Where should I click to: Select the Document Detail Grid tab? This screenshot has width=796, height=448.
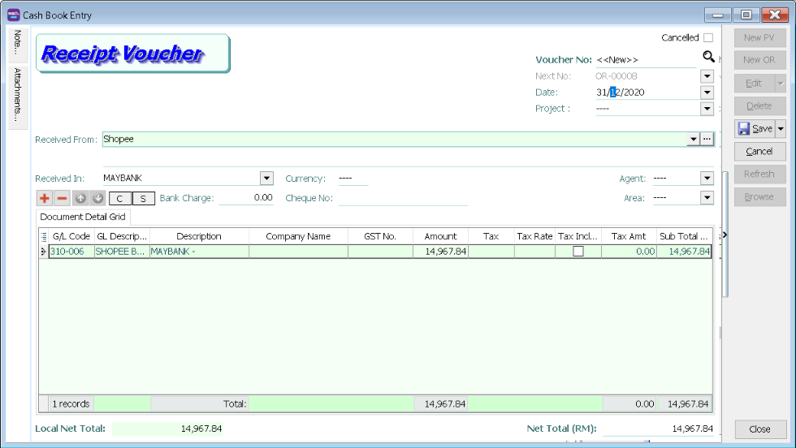(x=83, y=218)
